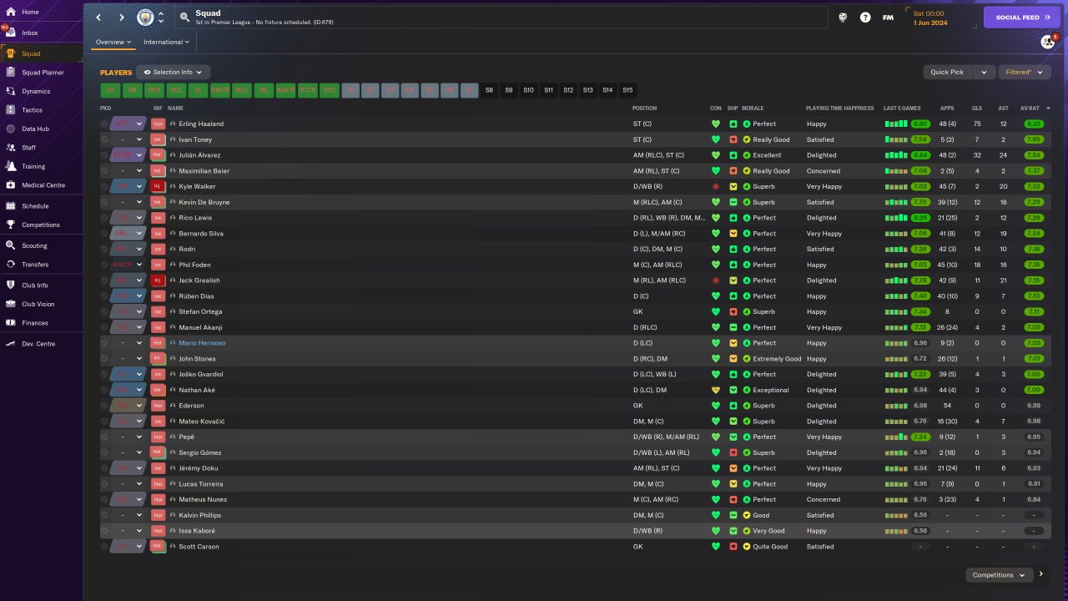The width and height of the screenshot is (1068, 601).
Task: Click the Social Feed button
Action: 1022,18
